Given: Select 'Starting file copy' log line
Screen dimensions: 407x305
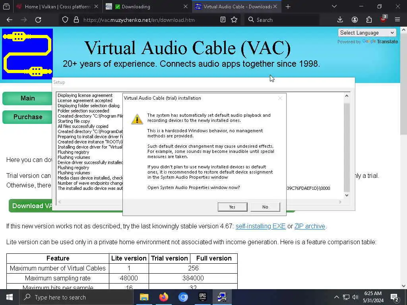Looking at the screenshot, I should [x=74, y=121].
